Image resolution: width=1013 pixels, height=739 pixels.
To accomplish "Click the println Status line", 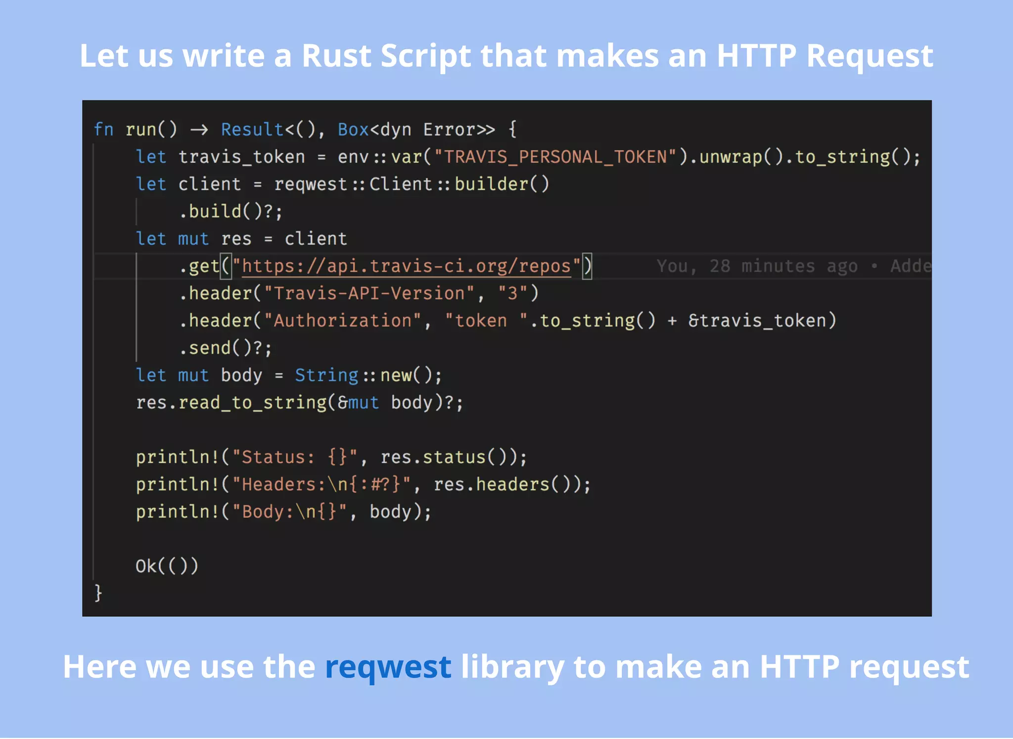I will [331, 457].
